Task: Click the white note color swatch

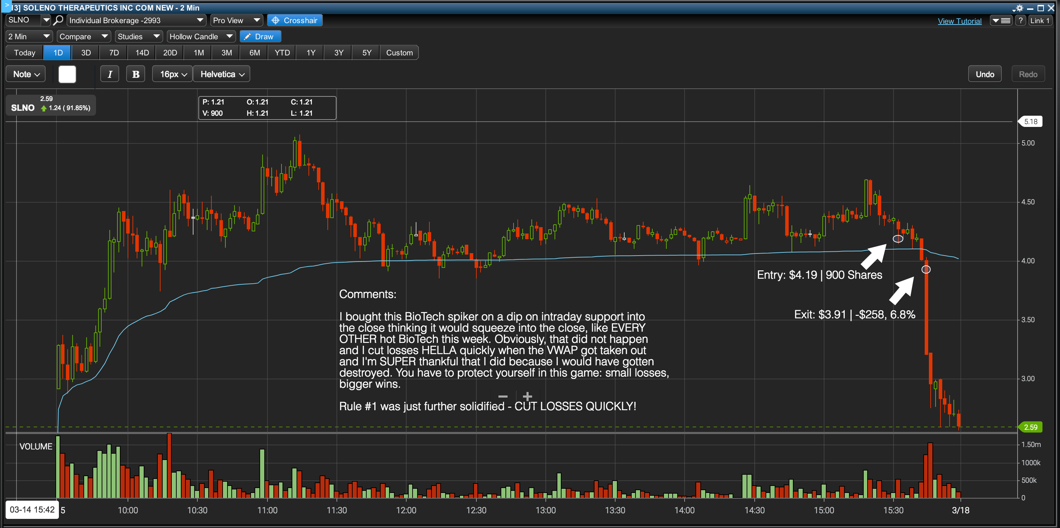Action: (67, 74)
